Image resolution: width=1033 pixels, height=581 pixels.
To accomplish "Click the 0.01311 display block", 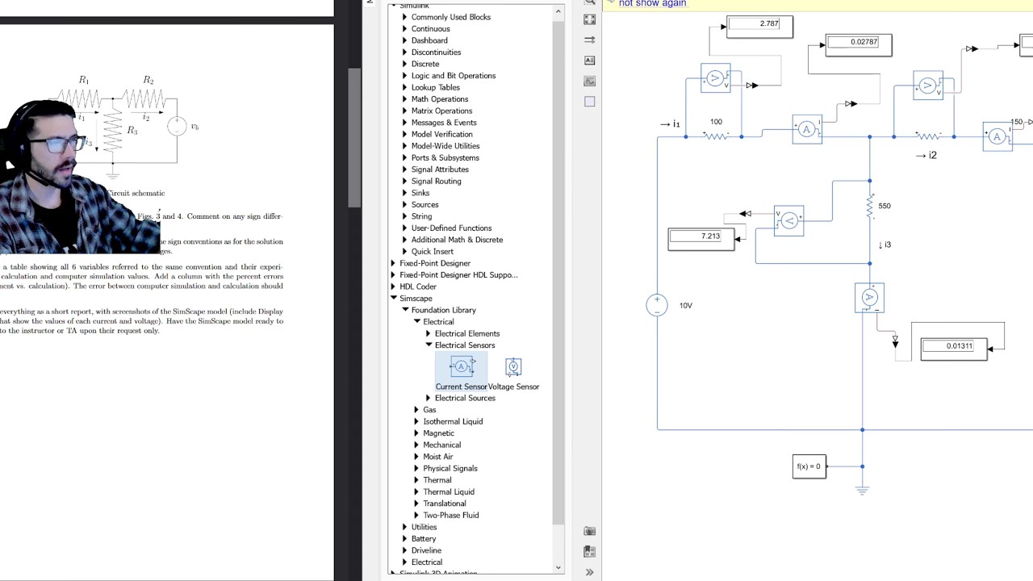I will pos(954,349).
